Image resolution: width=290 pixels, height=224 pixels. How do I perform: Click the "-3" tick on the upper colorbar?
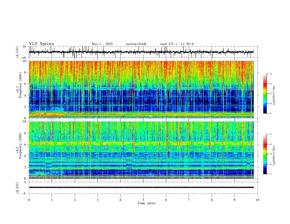click(270, 74)
